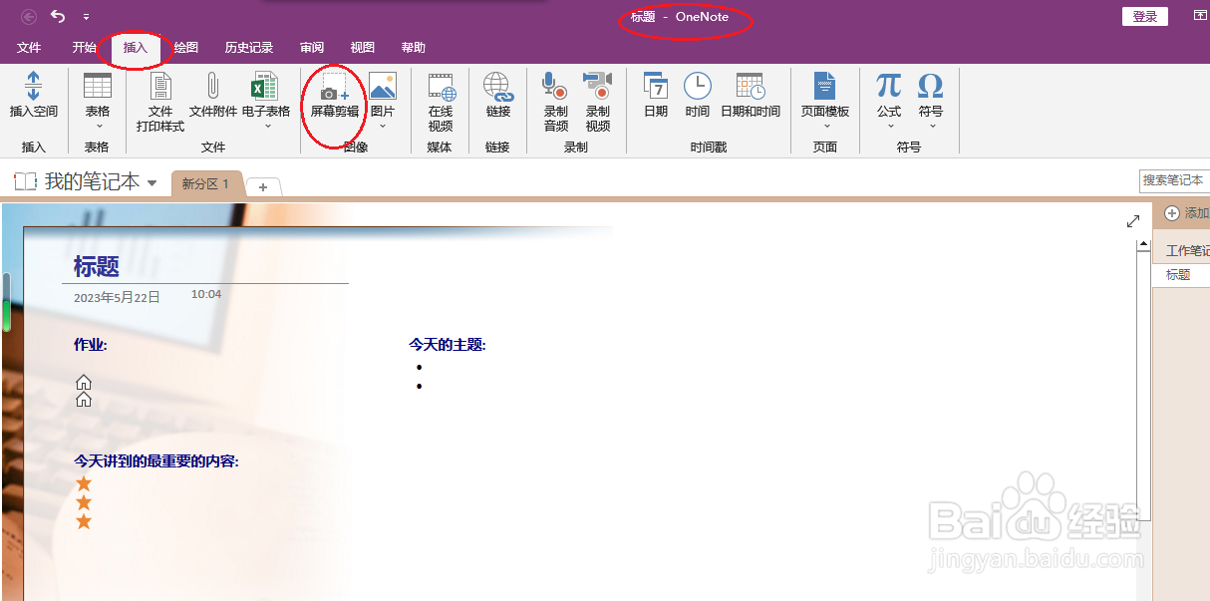Insert a Symbol with the omega icon
The height and width of the screenshot is (601, 1210).
(x=930, y=86)
